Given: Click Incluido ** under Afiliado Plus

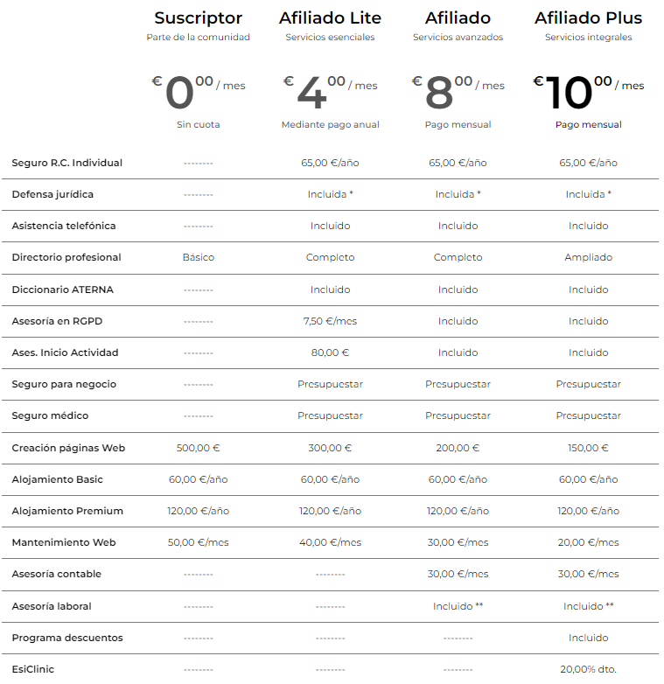Looking at the screenshot, I should (589, 606).
